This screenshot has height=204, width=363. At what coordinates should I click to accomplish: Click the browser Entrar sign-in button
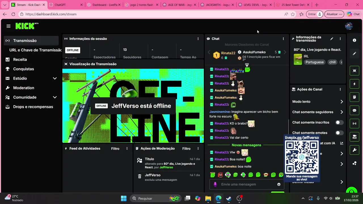click(315, 14)
